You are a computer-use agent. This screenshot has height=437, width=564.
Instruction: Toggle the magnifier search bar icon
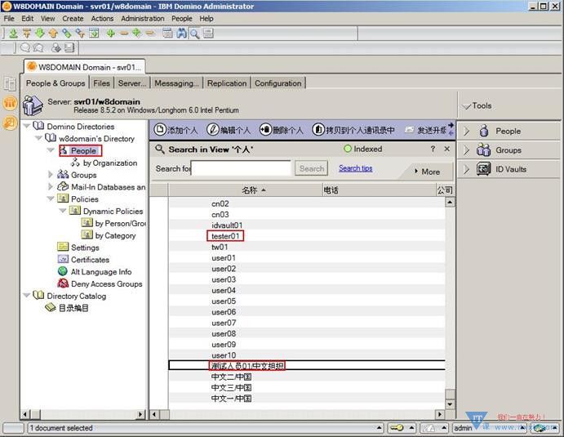click(194, 33)
